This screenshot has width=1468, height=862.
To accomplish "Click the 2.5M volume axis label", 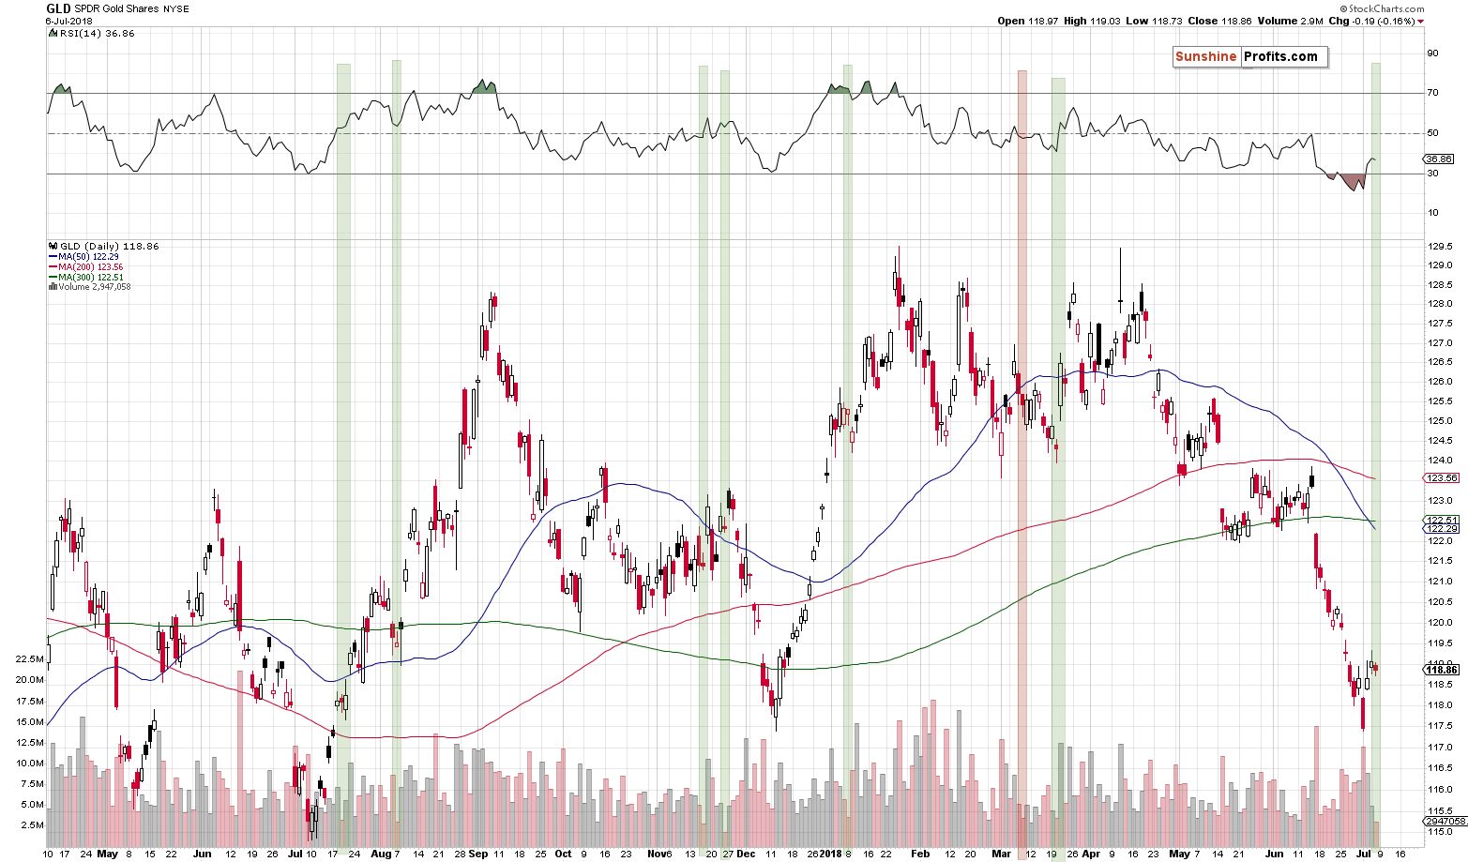I will point(32,825).
